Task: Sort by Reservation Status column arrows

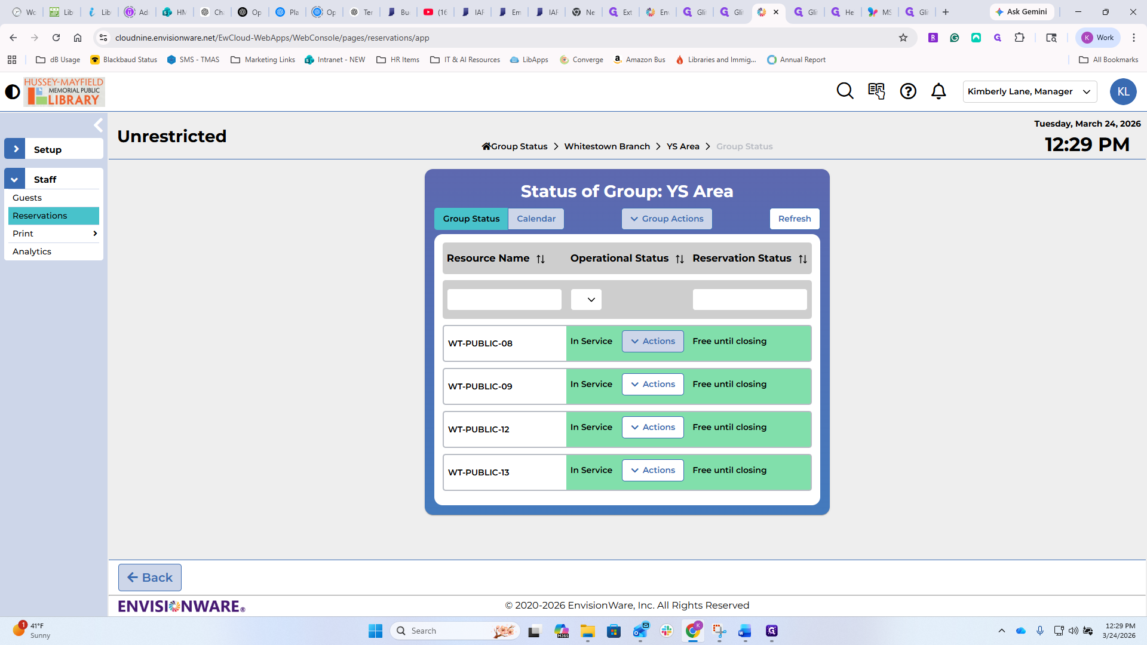Action: tap(802, 259)
